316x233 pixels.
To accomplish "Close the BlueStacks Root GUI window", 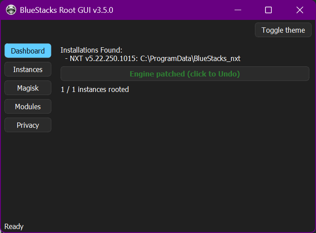I will tap(300, 10).
